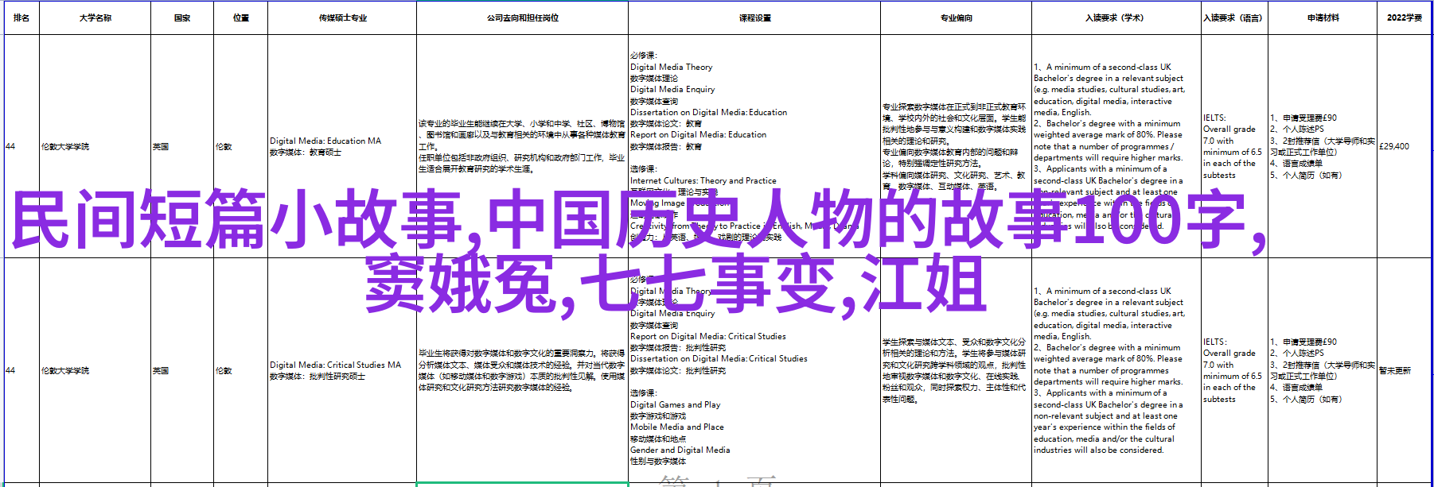The height and width of the screenshot is (487, 1434).
Task: Select the Digital Media: Education MA cell
Action: point(342,146)
